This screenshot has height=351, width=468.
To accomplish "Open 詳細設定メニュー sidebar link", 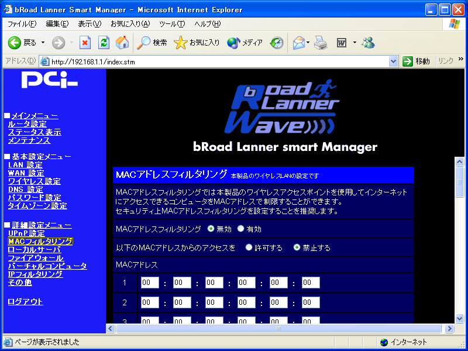I will pyautogui.click(x=42, y=225).
